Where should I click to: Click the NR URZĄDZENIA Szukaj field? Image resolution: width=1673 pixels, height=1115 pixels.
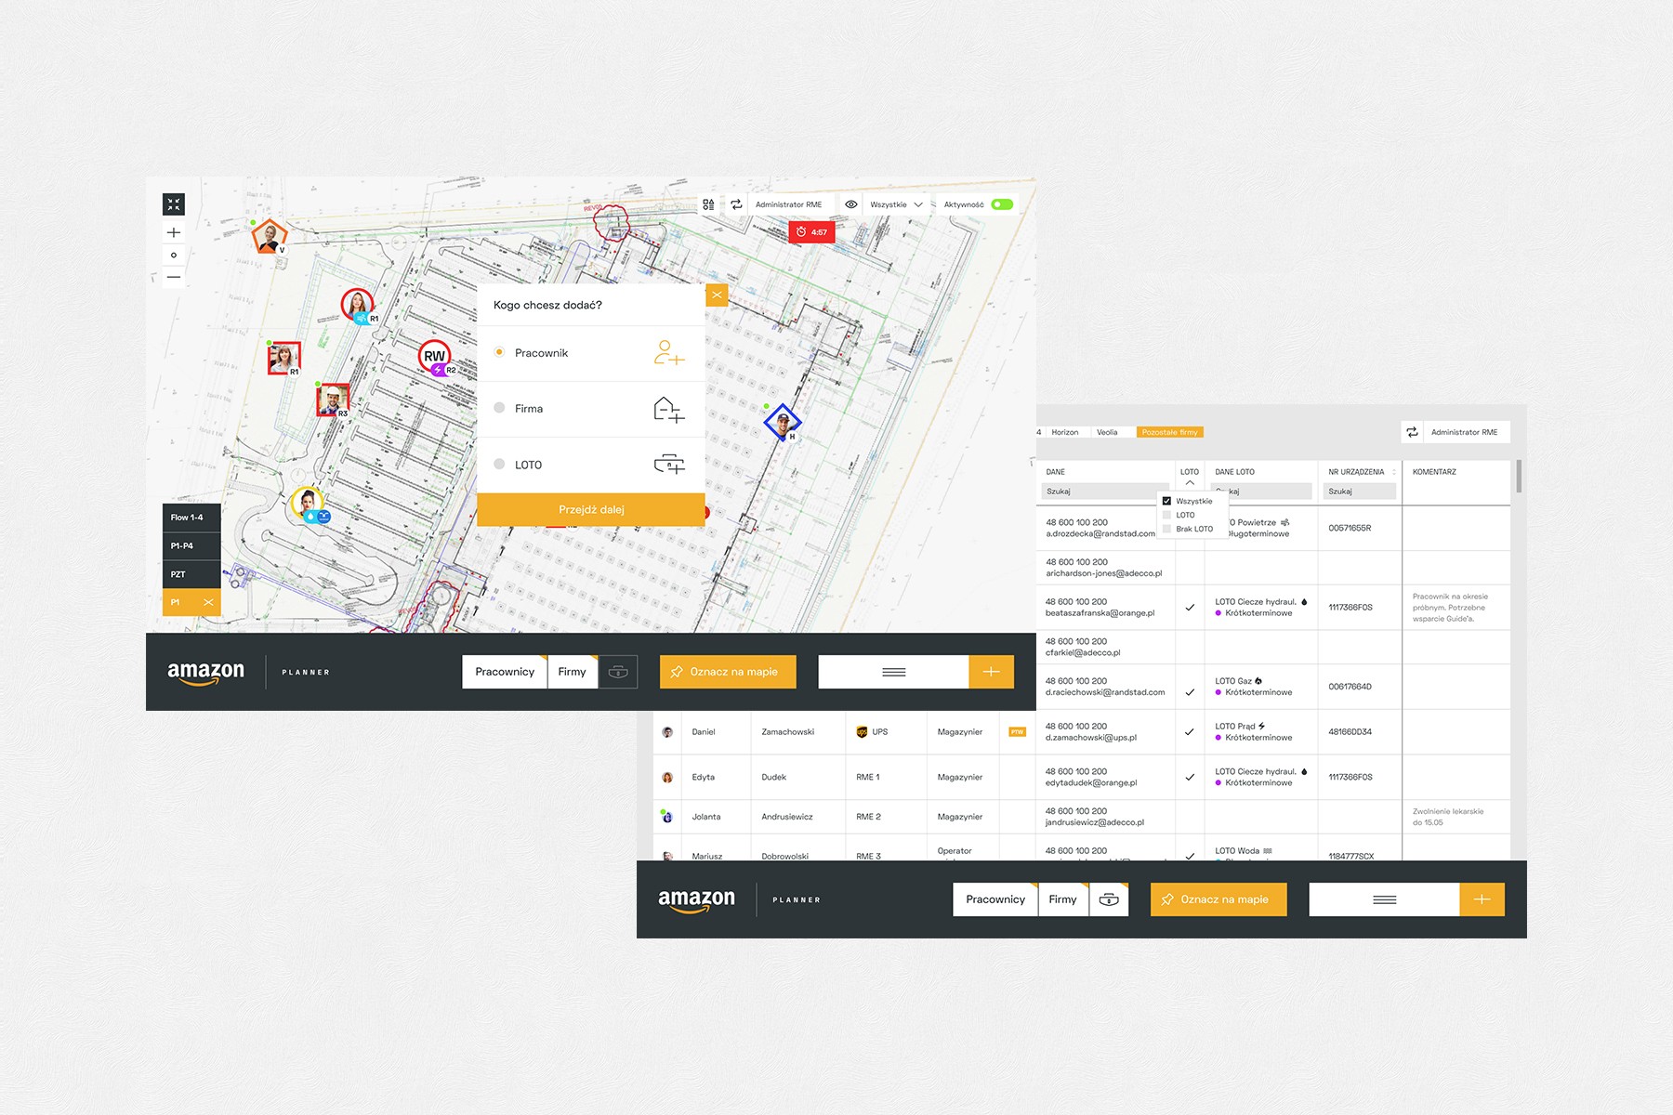click(x=1360, y=492)
